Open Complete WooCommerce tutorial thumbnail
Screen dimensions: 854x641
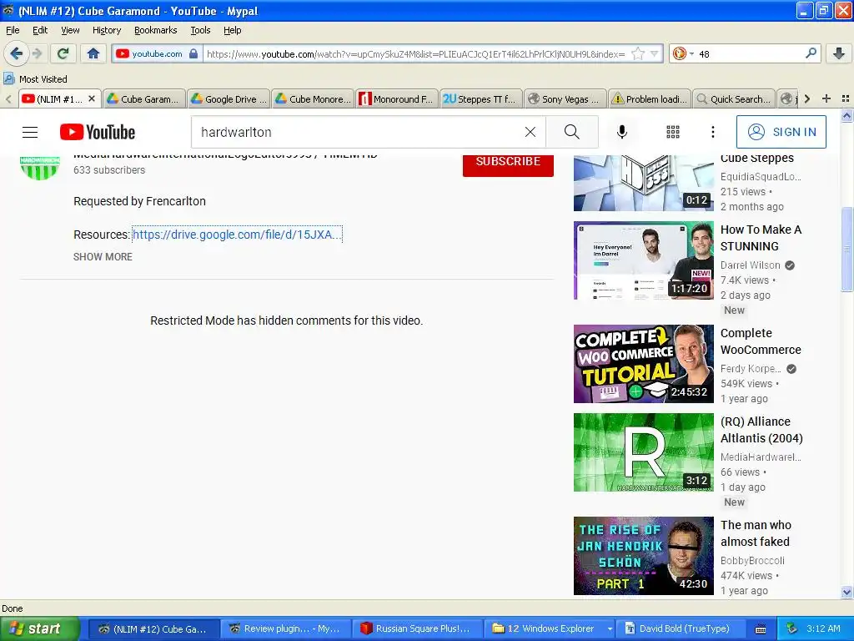click(x=643, y=364)
